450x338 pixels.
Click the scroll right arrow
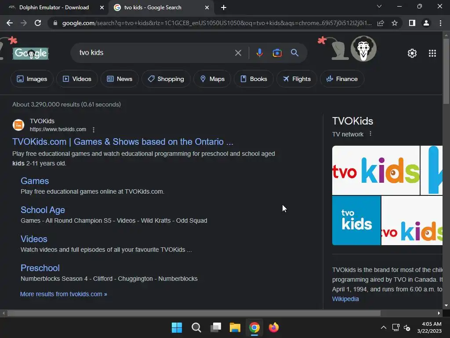coord(439,313)
